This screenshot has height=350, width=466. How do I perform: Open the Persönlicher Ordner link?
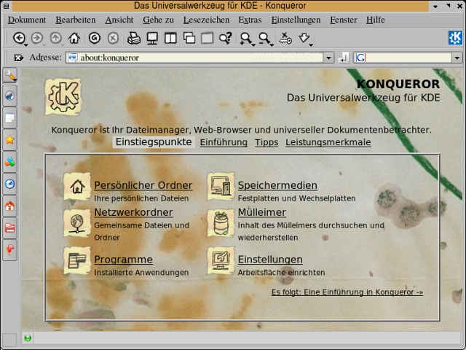[x=143, y=185]
